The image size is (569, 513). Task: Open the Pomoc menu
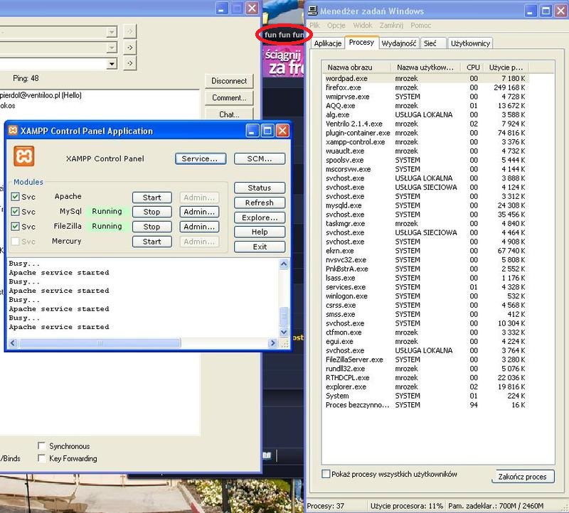pos(420,26)
